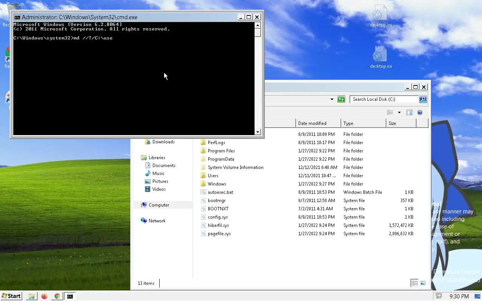The width and height of the screenshot is (482, 301).
Task: Sort by Type column header
Action: (363, 123)
